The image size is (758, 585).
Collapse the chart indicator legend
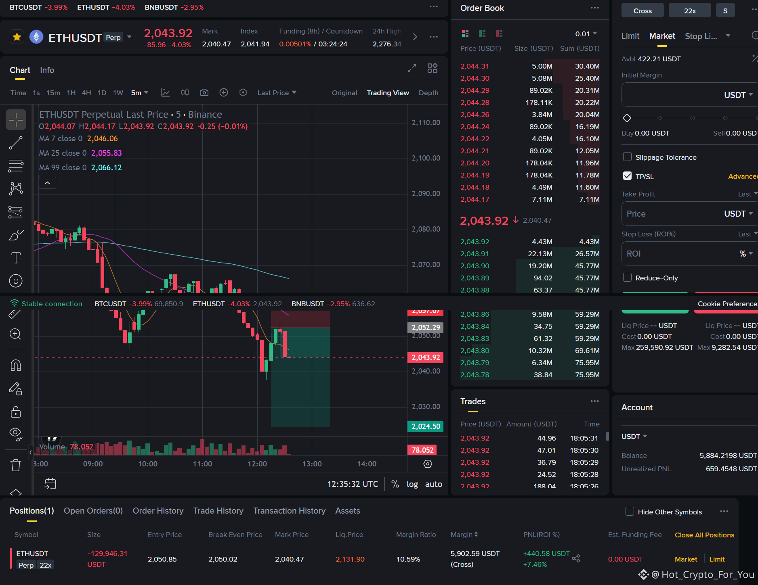click(x=47, y=183)
